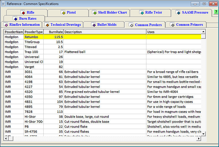Select the Common Powders tab
Image resolution: width=219 pixels, height=147 pixels.
click(145, 25)
